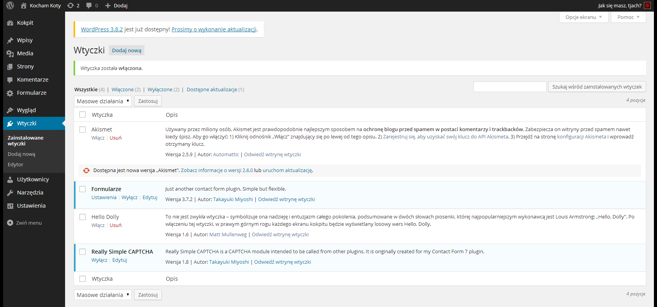
Task: Open Zobacz informacje o wersji 2.6.0 link
Action: pyautogui.click(x=217, y=170)
